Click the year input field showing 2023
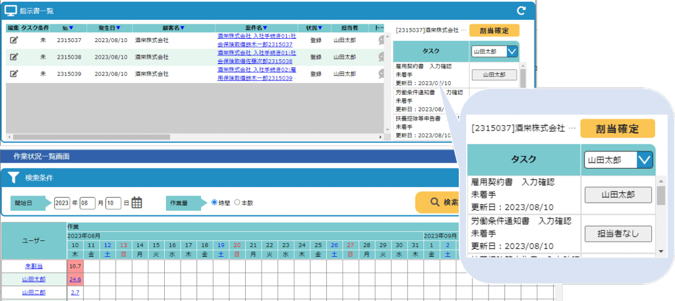Viewport: 675px width, 301px height. pyautogui.click(x=62, y=203)
